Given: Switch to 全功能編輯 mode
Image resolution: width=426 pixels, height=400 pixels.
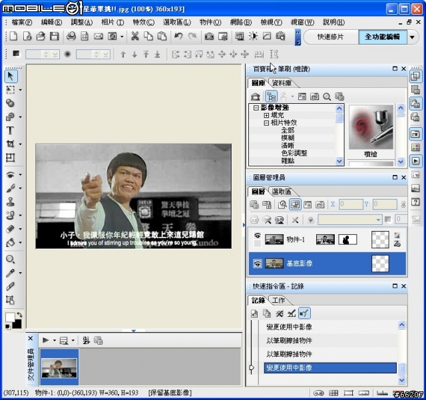Looking at the screenshot, I should tap(383, 37).
